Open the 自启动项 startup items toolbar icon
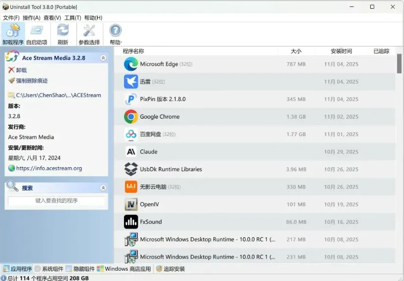Screen dimensions: 404x281 tap(37, 31)
